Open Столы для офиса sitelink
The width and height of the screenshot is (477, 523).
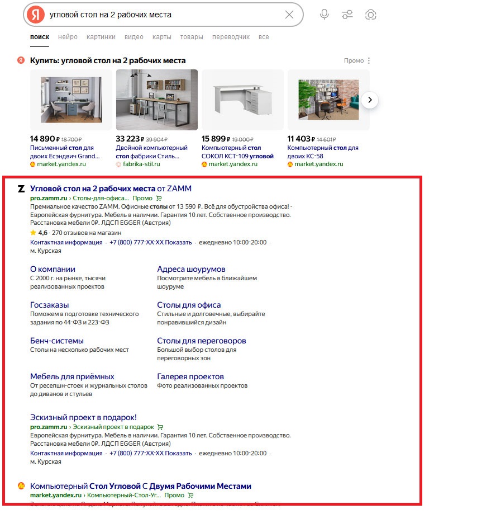pyautogui.click(x=189, y=305)
